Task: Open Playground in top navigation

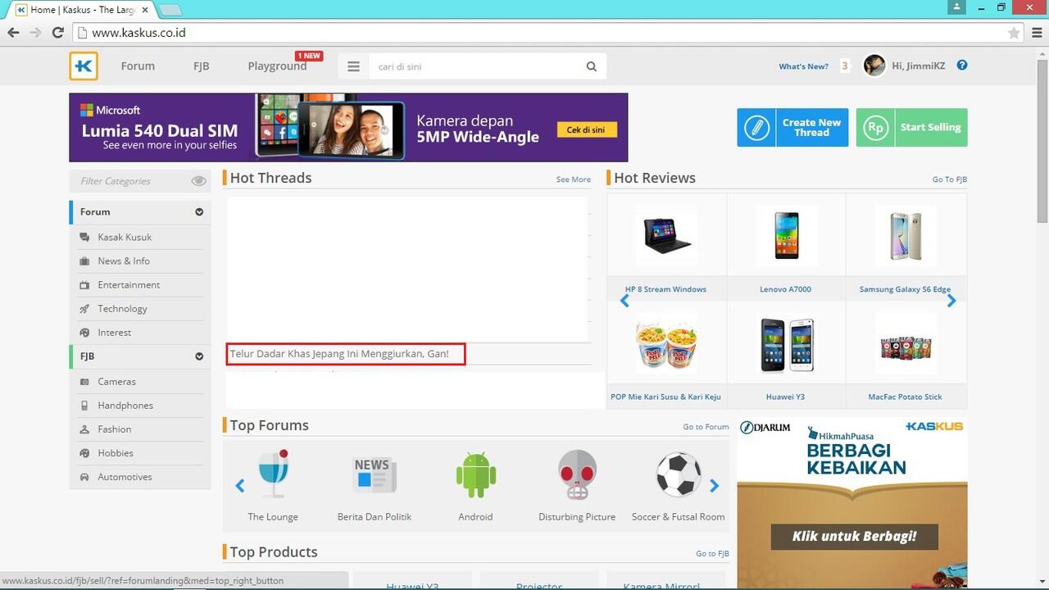Action: [277, 66]
